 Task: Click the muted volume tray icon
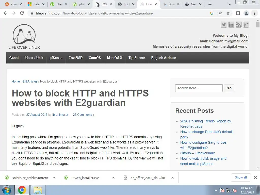point(234,190)
